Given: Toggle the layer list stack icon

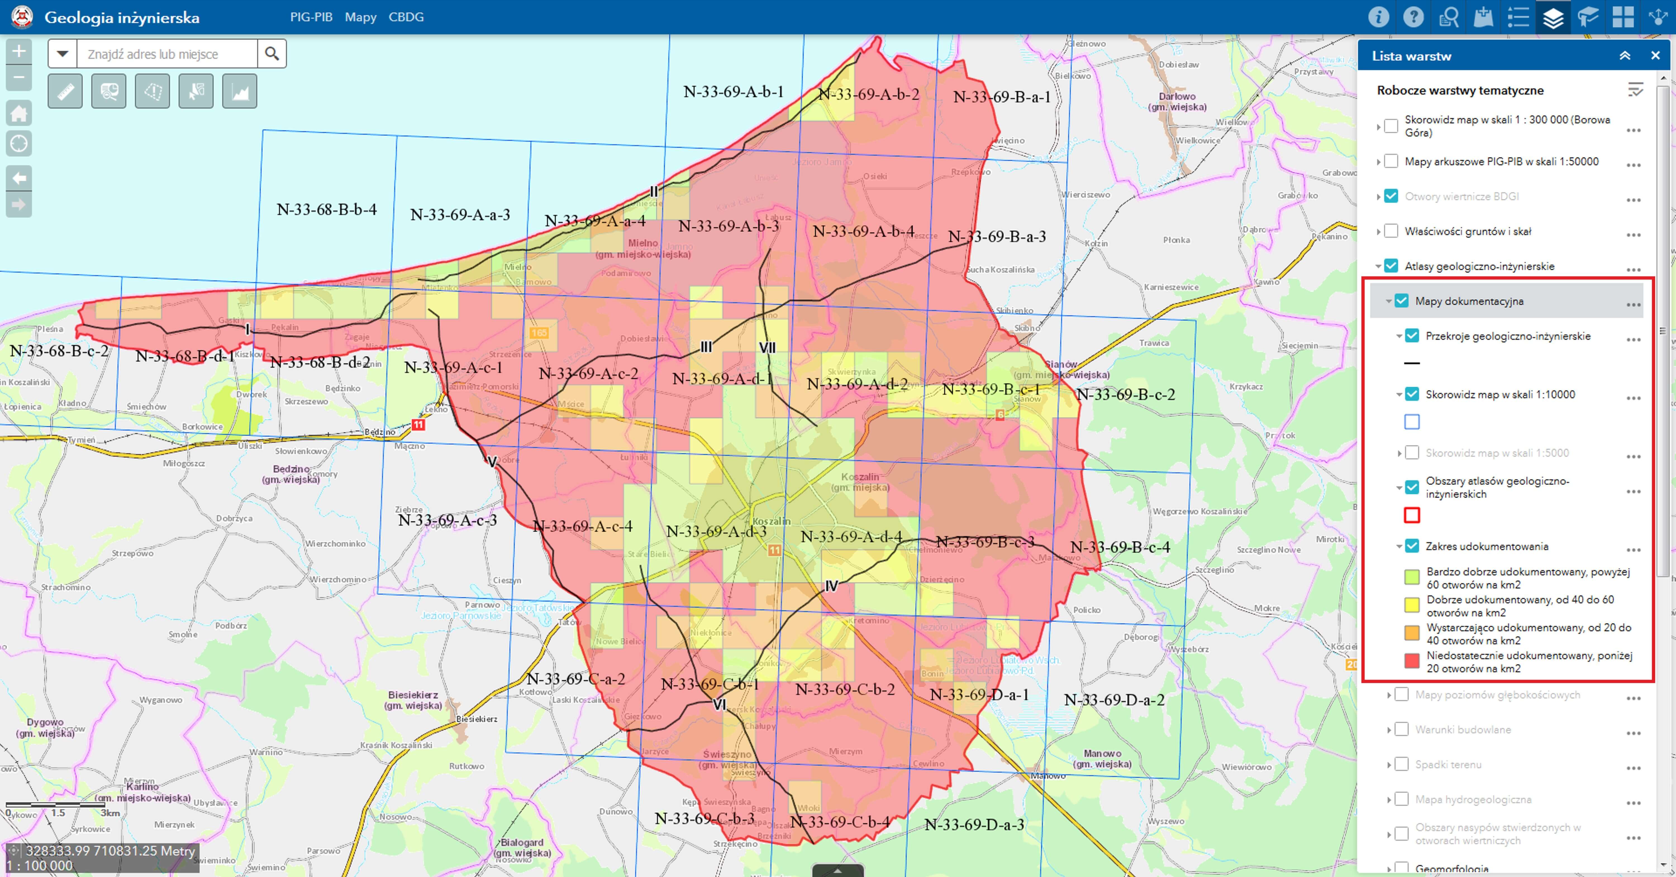Looking at the screenshot, I should [x=1553, y=17].
